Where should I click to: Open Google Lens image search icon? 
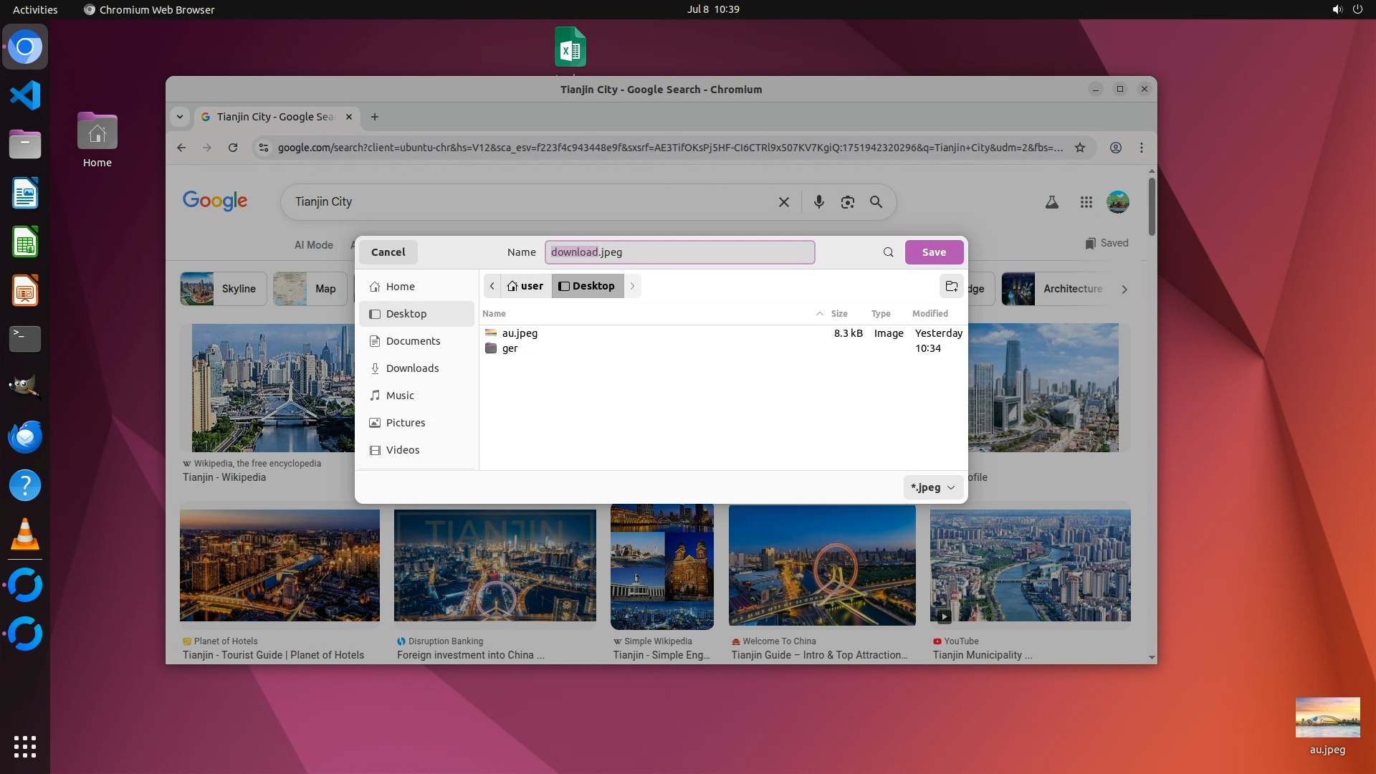(847, 202)
